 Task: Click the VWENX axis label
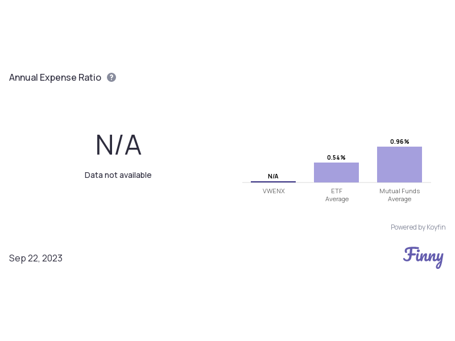(274, 191)
